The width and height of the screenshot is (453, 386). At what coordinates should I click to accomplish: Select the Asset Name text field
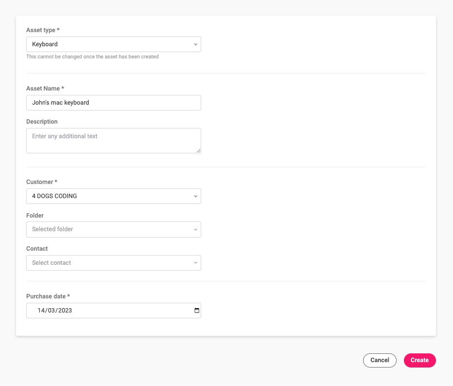coord(113,103)
